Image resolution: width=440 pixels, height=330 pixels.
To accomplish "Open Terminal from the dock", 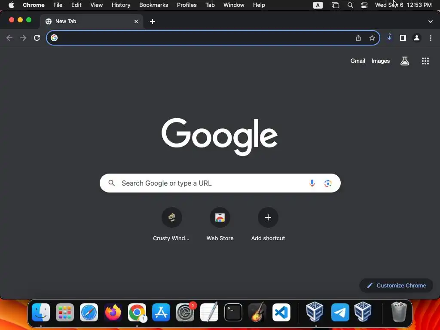I will pos(233,312).
